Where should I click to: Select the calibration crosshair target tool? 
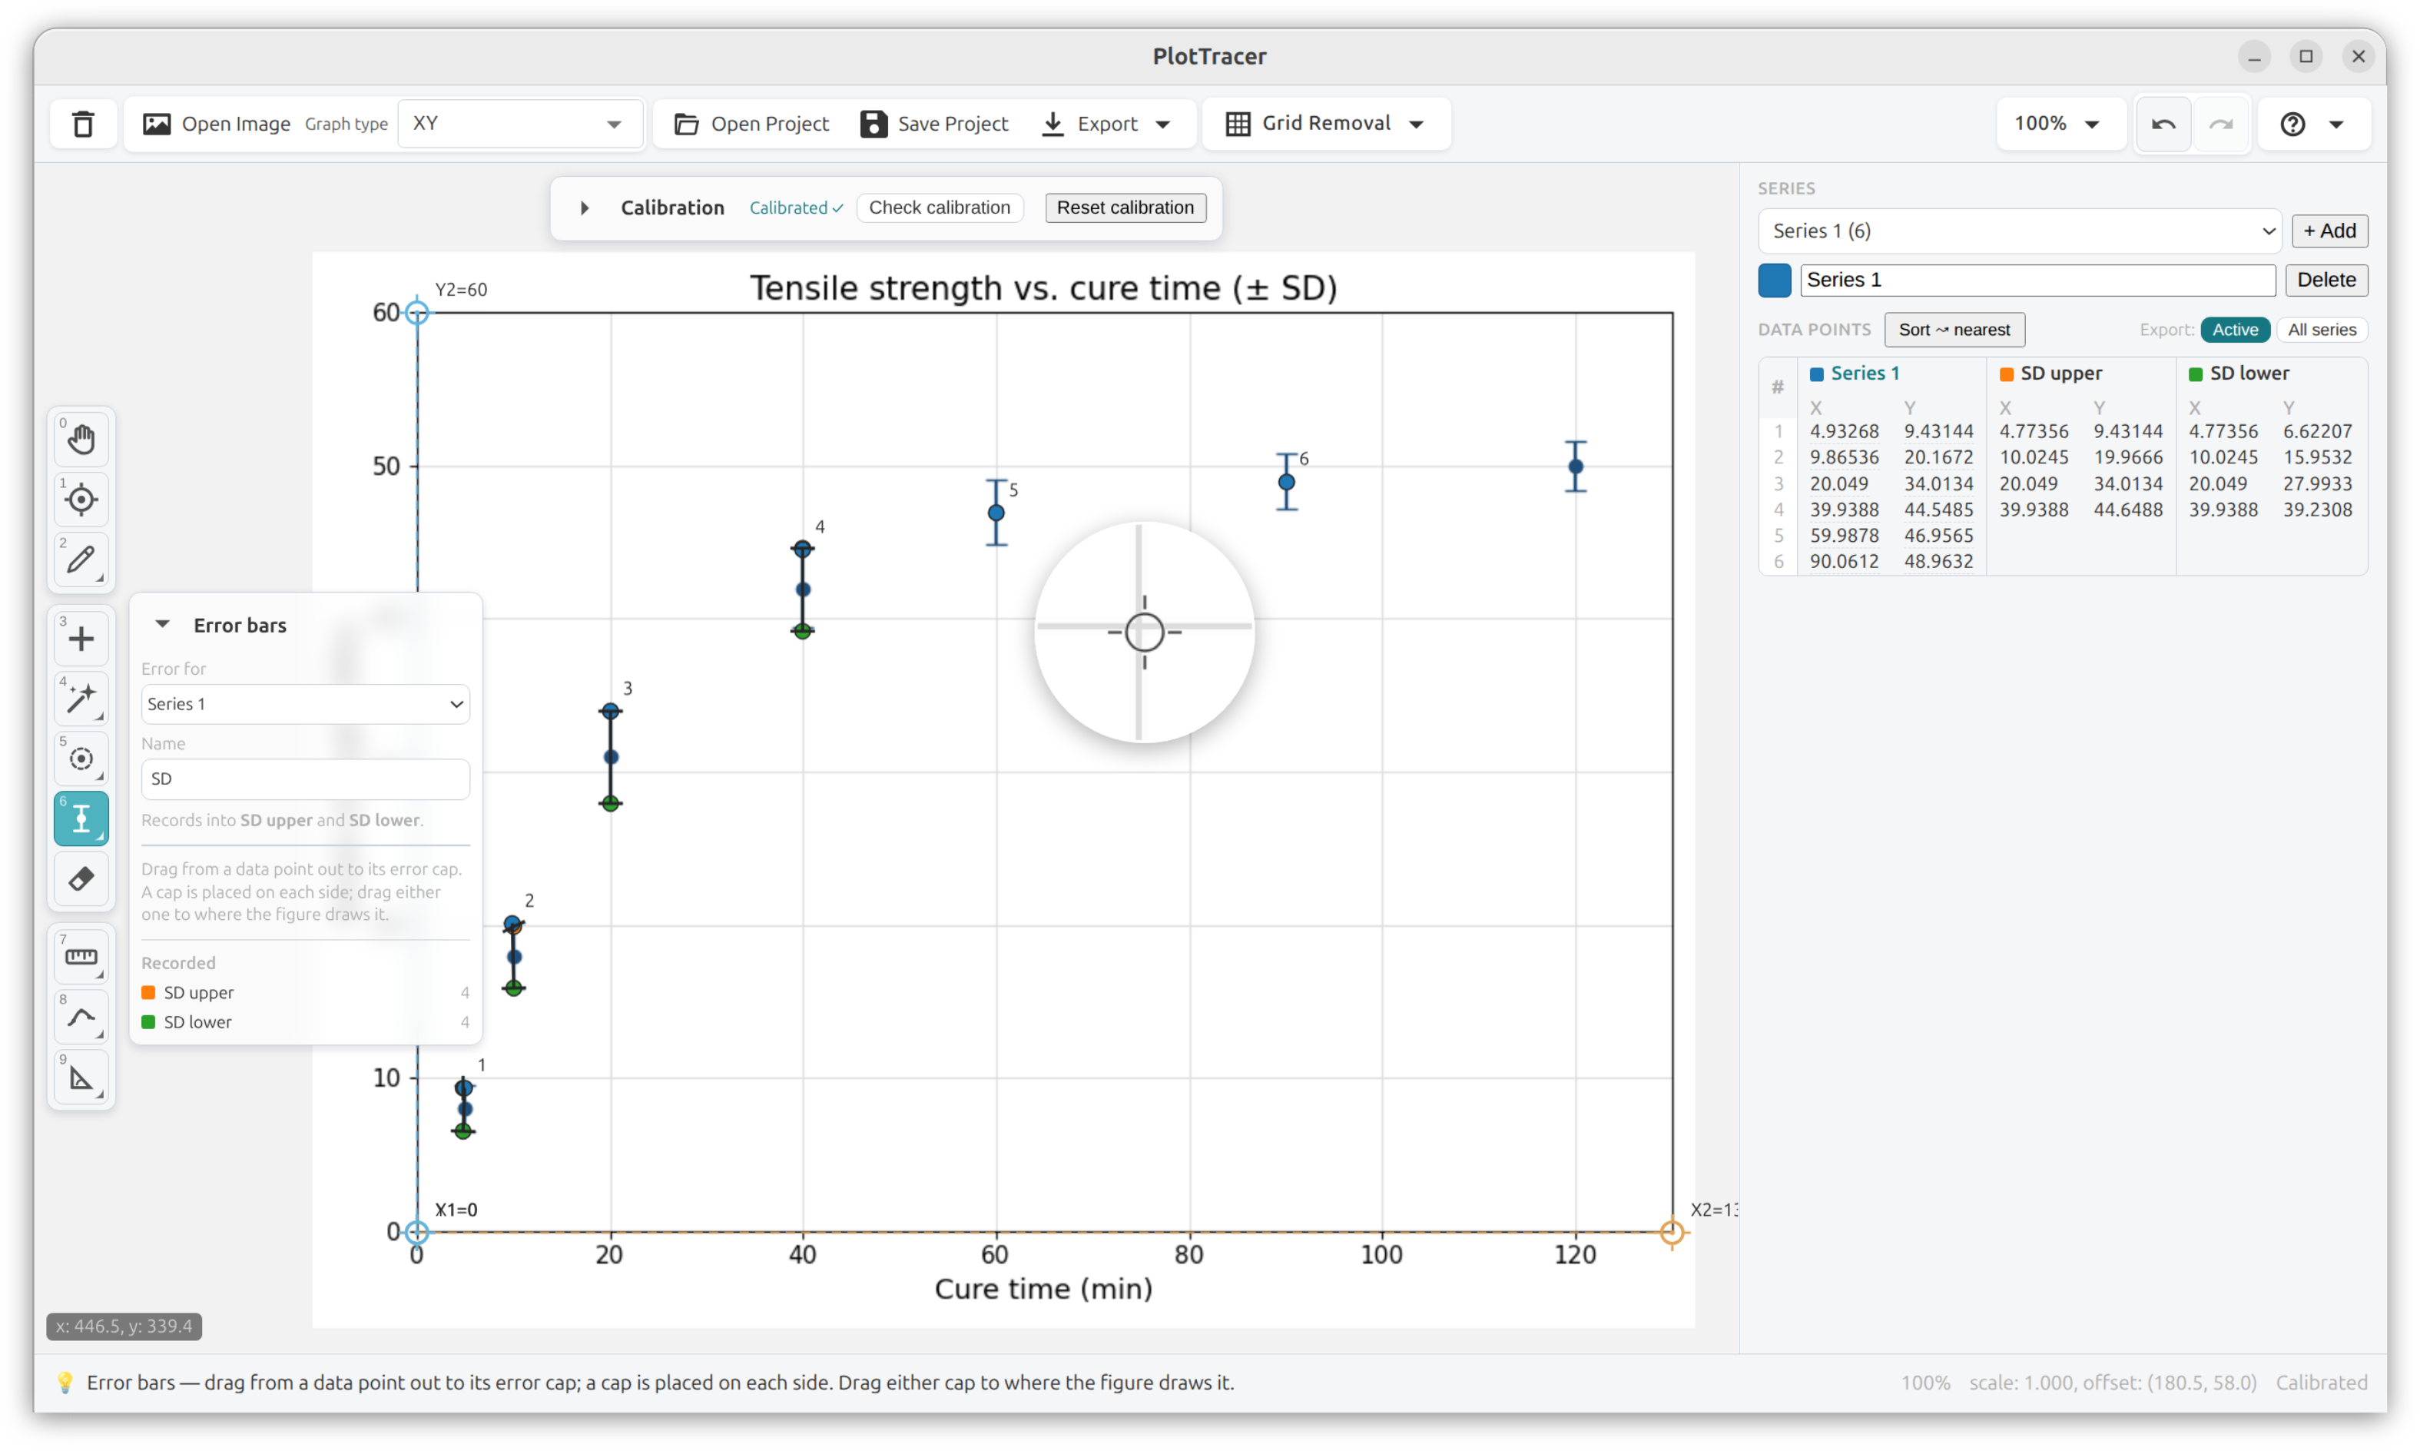(82, 500)
